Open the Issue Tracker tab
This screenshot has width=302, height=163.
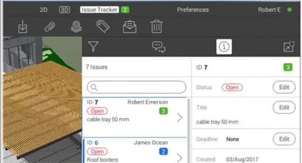100,9
